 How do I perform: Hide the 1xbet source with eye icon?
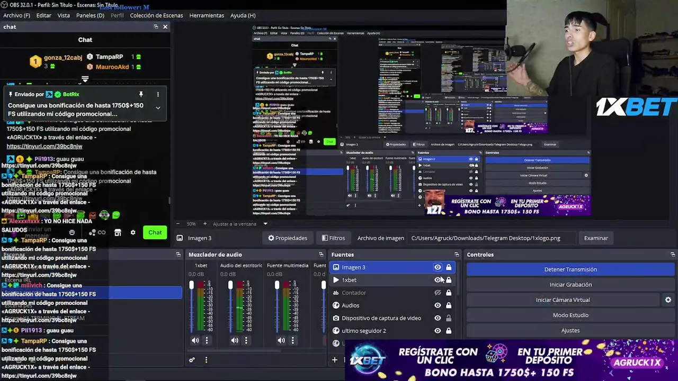(x=438, y=280)
